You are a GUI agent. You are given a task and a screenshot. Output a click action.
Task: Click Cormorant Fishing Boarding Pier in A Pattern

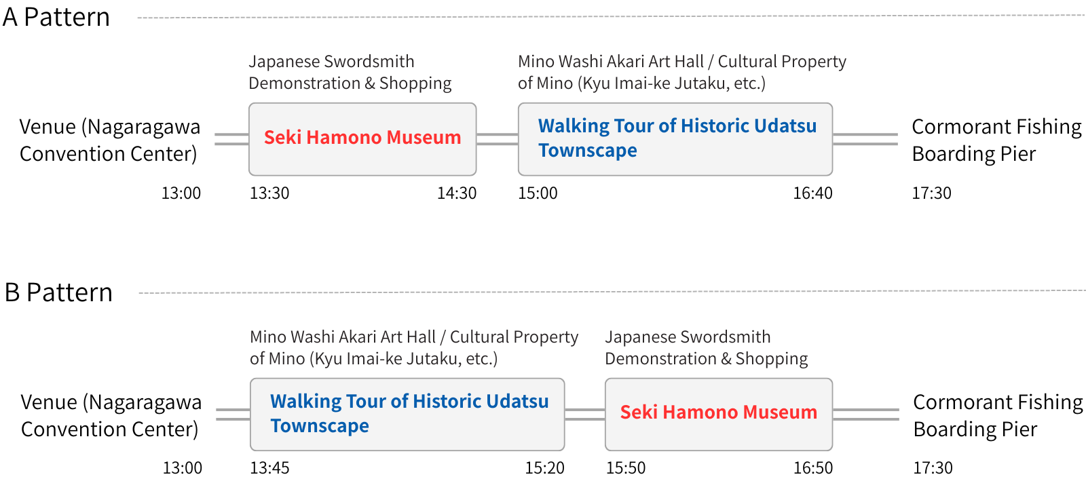996,140
